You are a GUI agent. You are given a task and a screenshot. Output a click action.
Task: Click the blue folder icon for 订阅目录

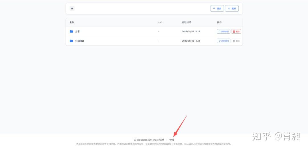72,41
